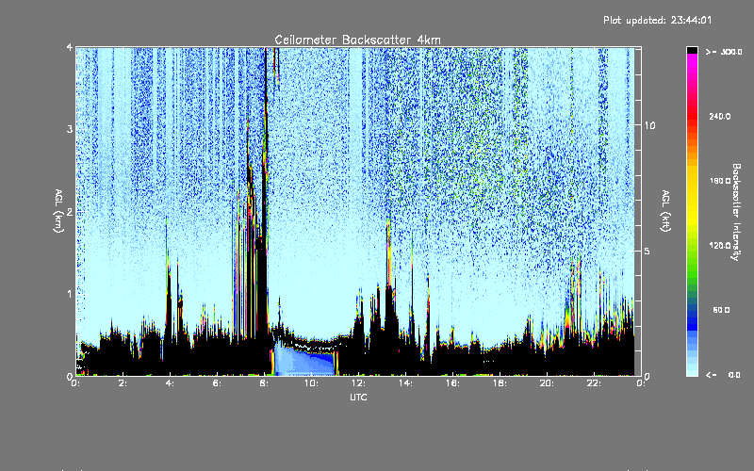Viewport: 754px width, 471px height.
Task: Click the "120.0" colorbar value label
Action: click(720, 245)
